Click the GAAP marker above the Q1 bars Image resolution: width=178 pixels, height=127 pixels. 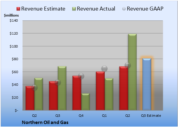(104, 69)
